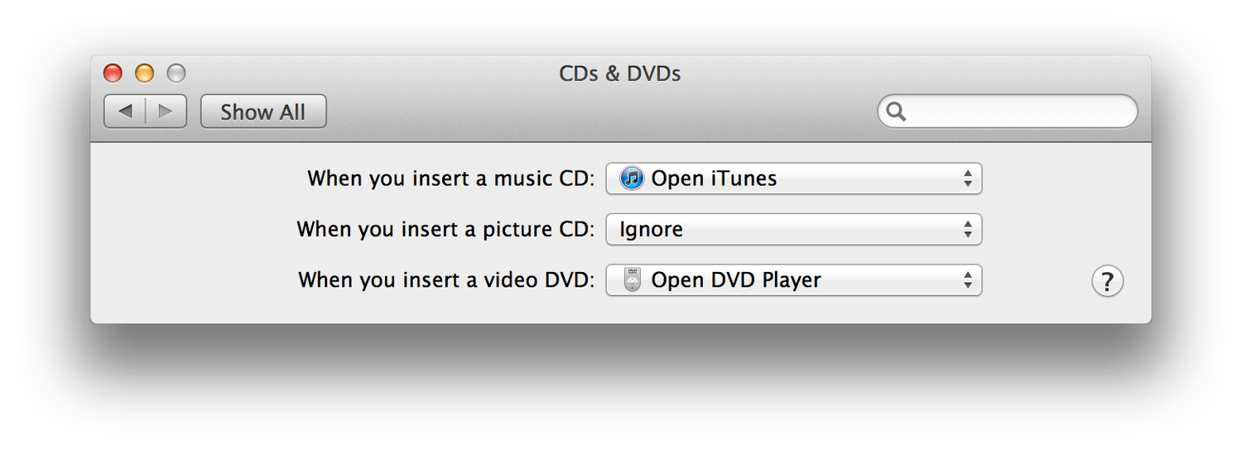
Task: Click the iTunes icon in music CD popup
Action: (x=632, y=179)
